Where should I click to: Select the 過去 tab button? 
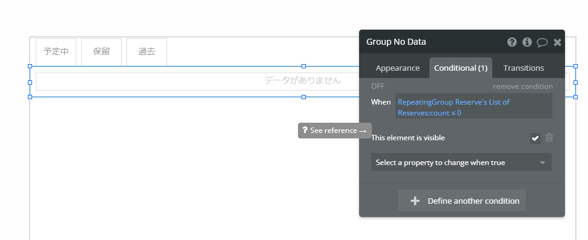point(147,51)
